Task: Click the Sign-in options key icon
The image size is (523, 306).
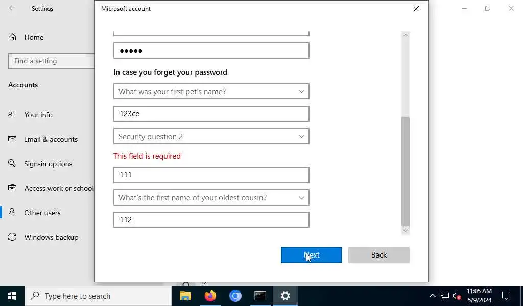Action: (12, 164)
